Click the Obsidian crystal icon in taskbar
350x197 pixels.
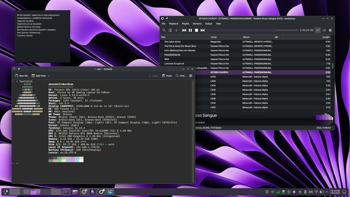click(x=92, y=192)
